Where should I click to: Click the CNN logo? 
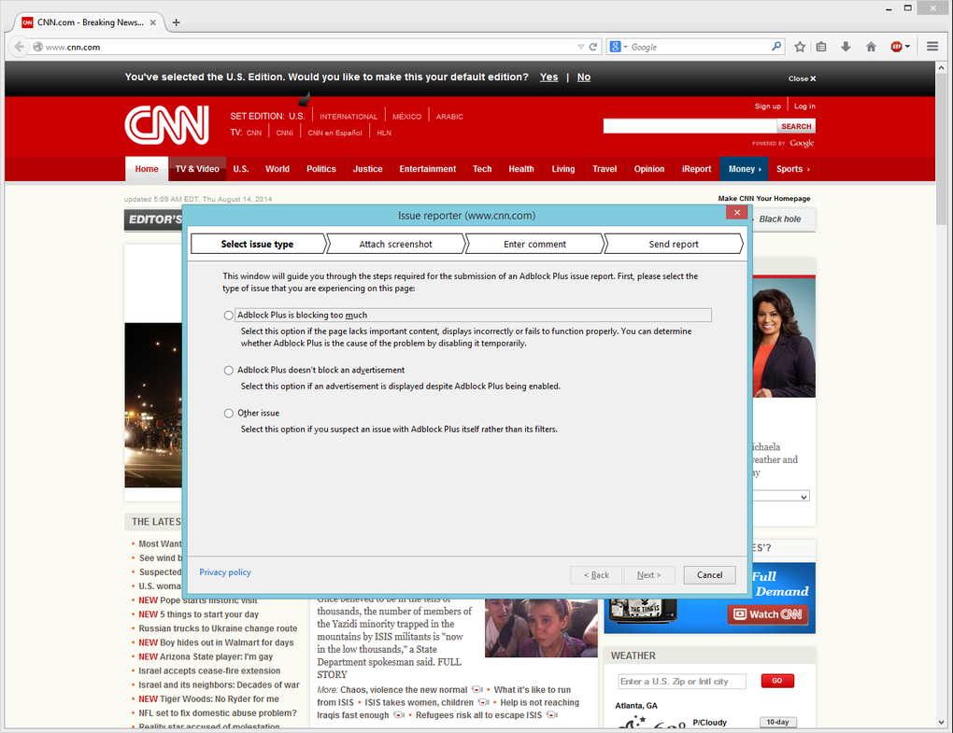(166, 124)
